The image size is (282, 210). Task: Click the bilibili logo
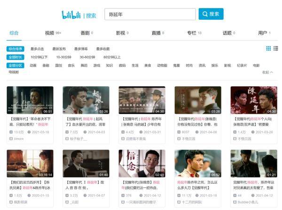(71, 15)
